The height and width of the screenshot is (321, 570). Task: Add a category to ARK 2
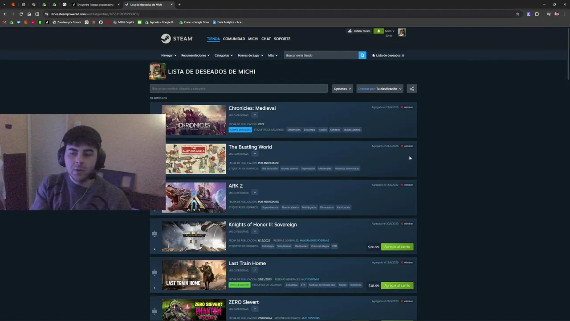[255, 193]
